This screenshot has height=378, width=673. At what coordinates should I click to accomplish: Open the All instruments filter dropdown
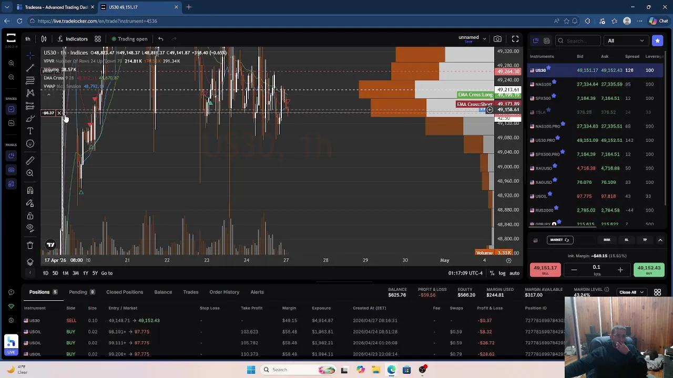click(x=626, y=40)
